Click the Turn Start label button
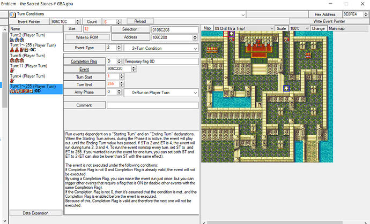This screenshot has width=370, height=224. pyautogui.click(x=84, y=77)
